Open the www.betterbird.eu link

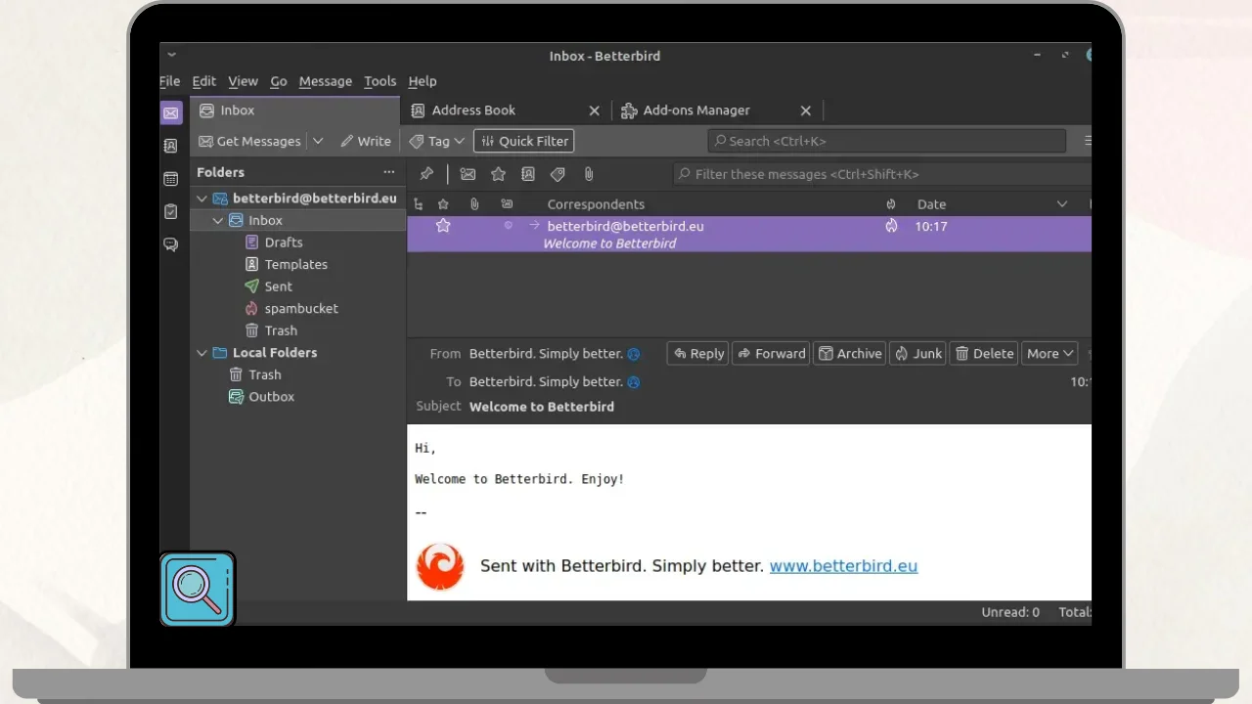(843, 566)
